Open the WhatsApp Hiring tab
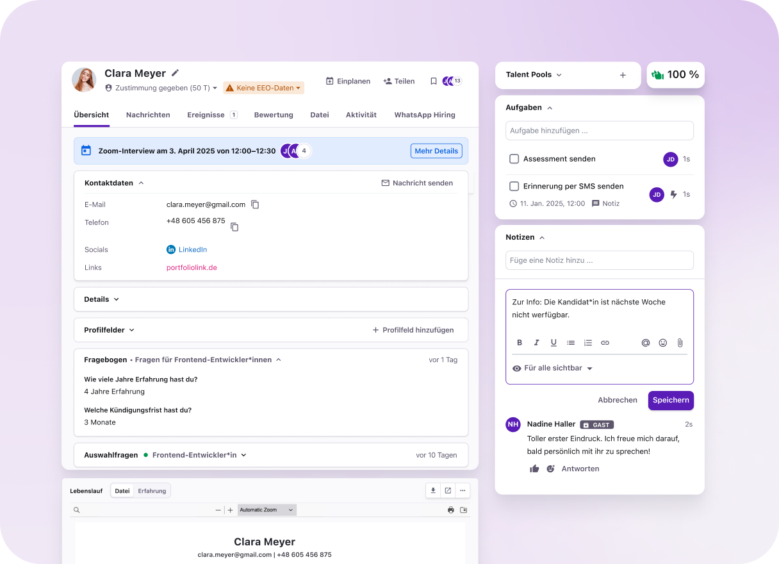Image resolution: width=779 pixels, height=564 pixels. click(x=424, y=115)
